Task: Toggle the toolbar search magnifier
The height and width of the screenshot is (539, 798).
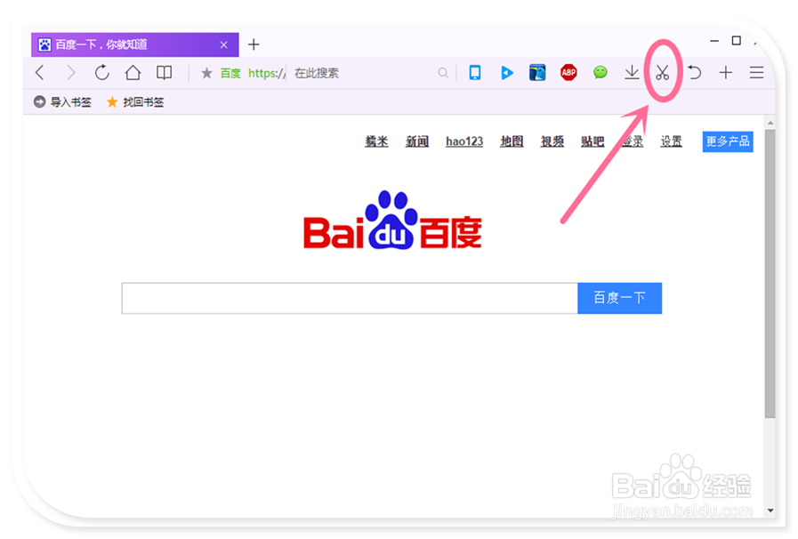Action: 443,73
